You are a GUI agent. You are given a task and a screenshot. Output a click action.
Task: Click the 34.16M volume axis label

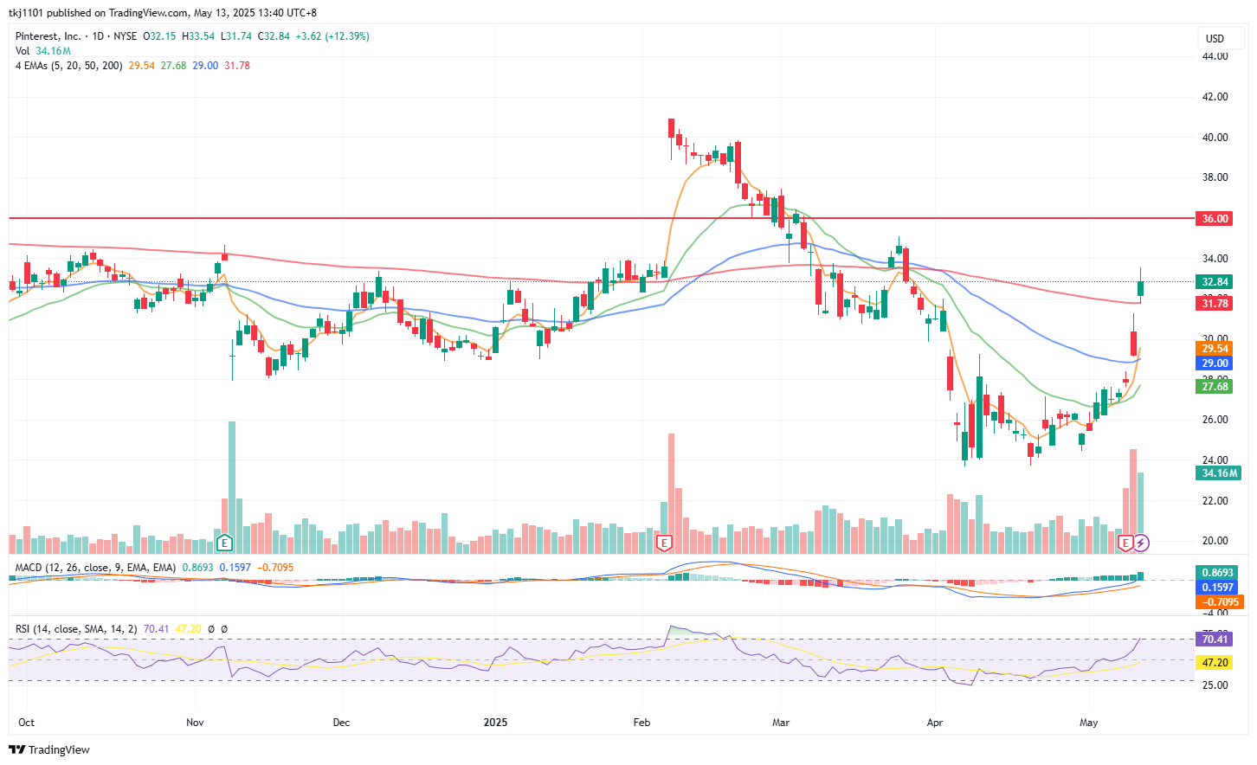[x=1219, y=472]
